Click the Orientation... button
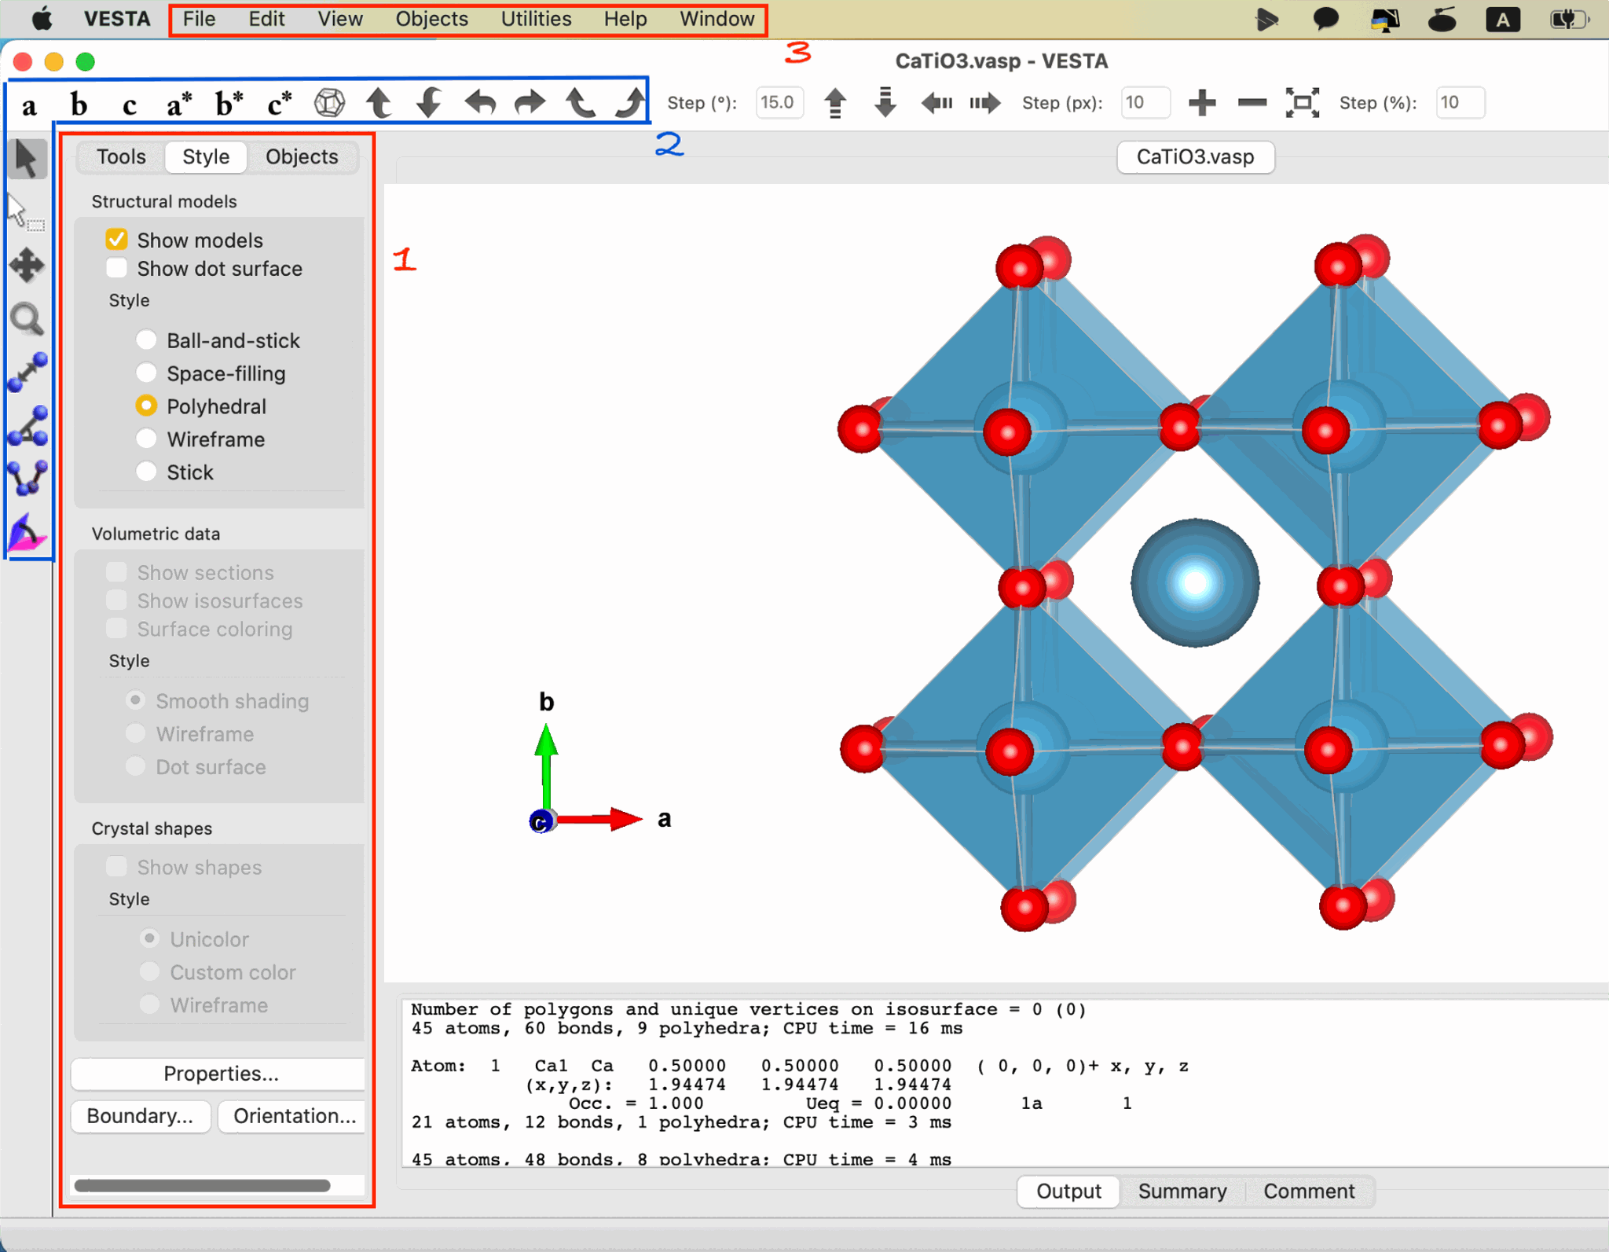Image resolution: width=1609 pixels, height=1252 pixels. click(x=293, y=1116)
